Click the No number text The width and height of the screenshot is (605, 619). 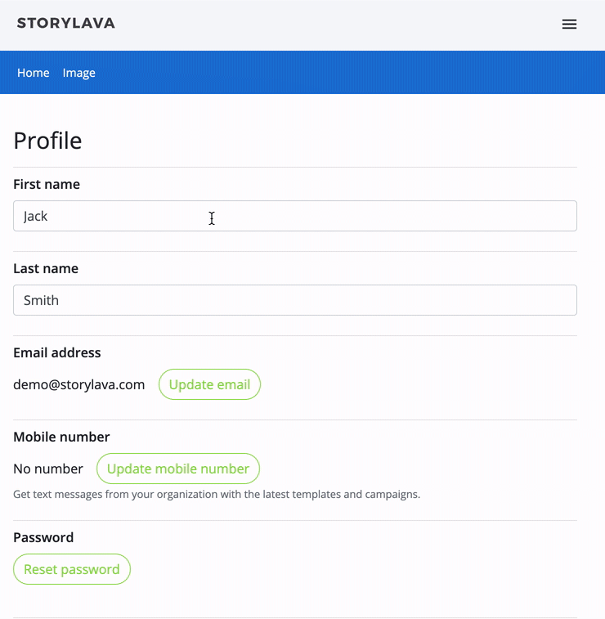tap(48, 469)
